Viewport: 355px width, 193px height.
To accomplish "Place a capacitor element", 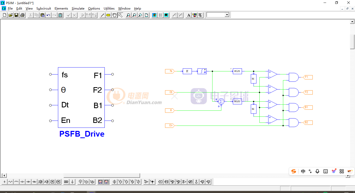I will tap(22, 182).
